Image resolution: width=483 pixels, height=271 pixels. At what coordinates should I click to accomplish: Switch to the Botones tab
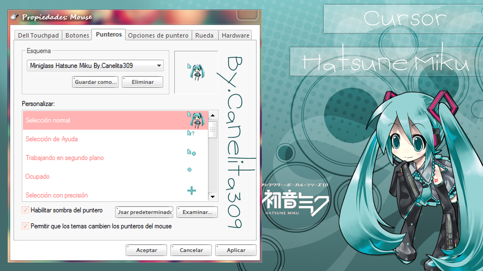click(77, 35)
